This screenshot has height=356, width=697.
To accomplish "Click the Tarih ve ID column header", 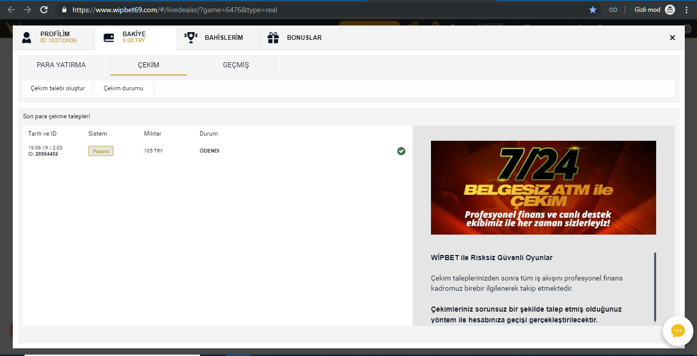I will click(42, 134).
